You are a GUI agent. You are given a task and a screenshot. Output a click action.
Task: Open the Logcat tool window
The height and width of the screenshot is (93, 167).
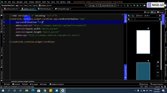[34, 84]
